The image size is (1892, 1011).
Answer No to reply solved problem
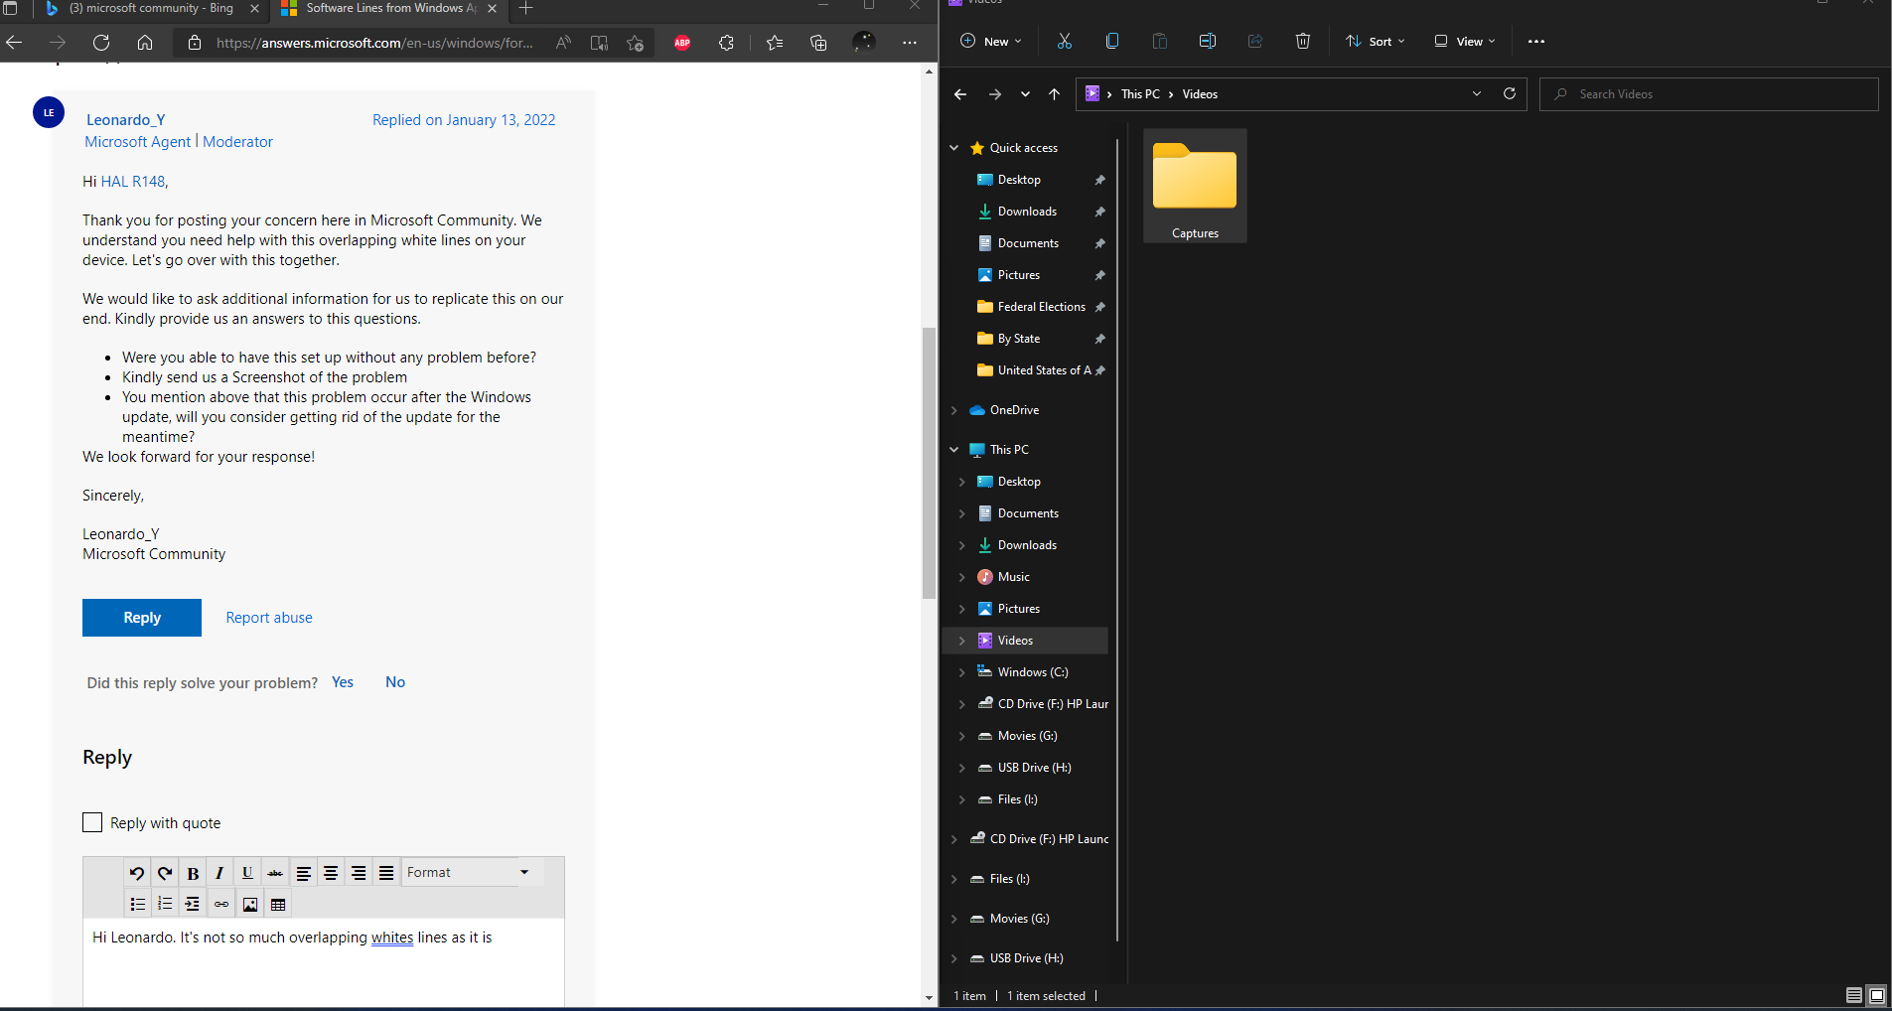pyautogui.click(x=395, y=682)
